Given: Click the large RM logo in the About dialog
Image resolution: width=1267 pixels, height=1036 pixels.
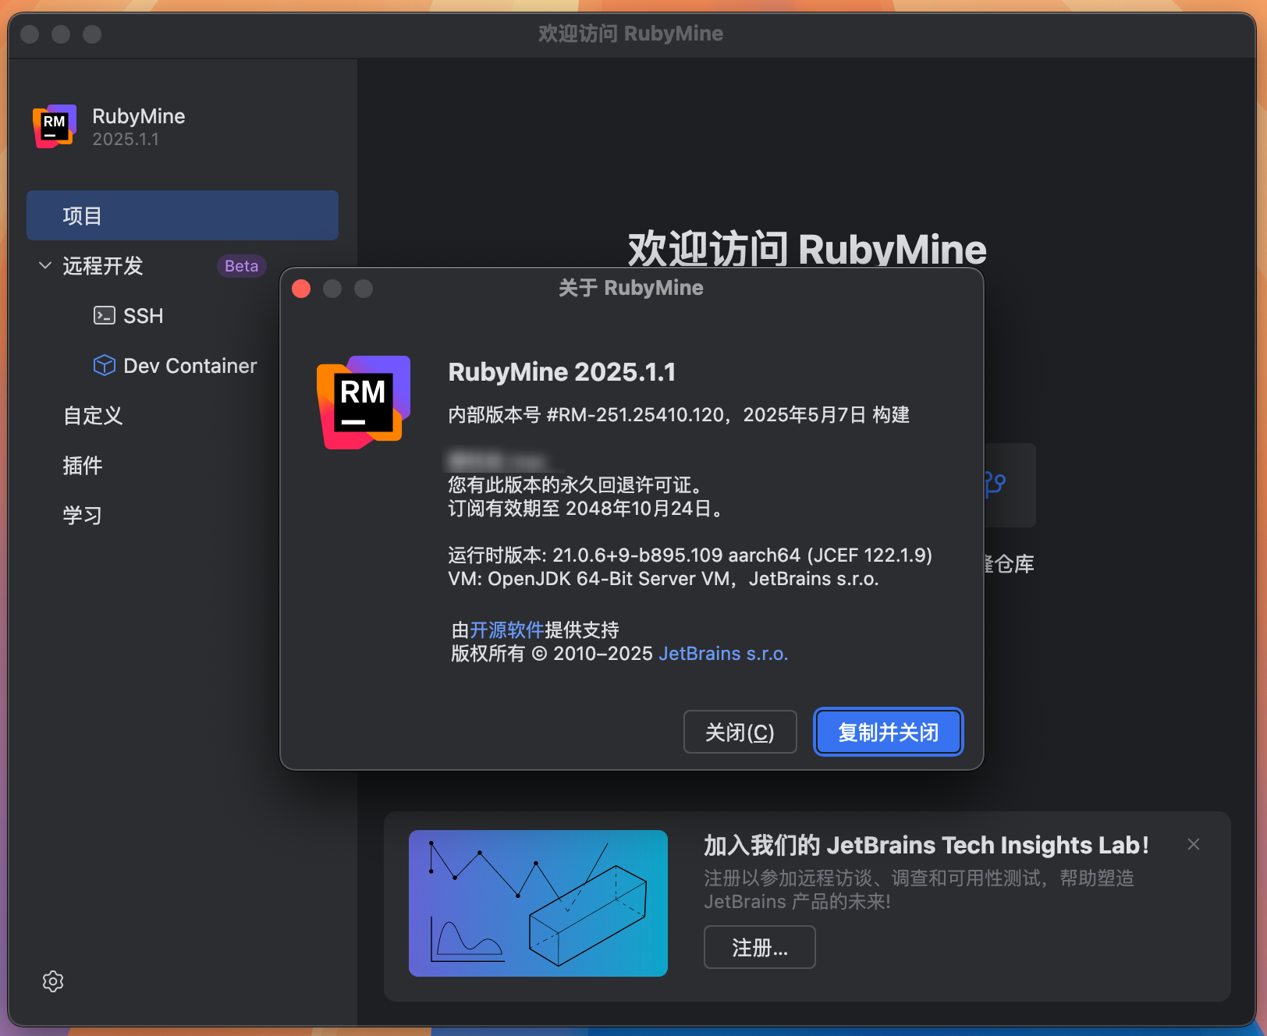Looking at the screenshot, I should pyautogui.click(x=364, y=403).
